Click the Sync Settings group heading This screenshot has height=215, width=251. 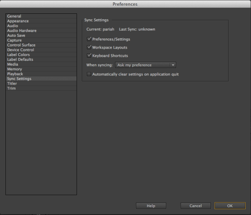pos(96,20)
